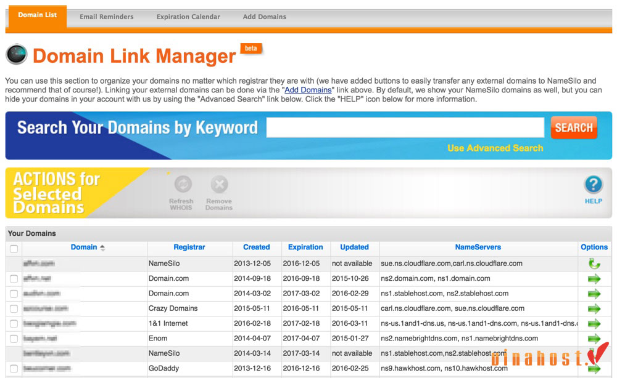Click green transfer arrow for 1&1 Internet row
Viewport: 617px width, 378px height.
(594, 323)
